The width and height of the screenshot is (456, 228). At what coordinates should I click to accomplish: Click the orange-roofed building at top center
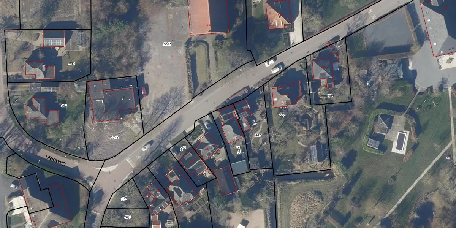click(208, 17)
